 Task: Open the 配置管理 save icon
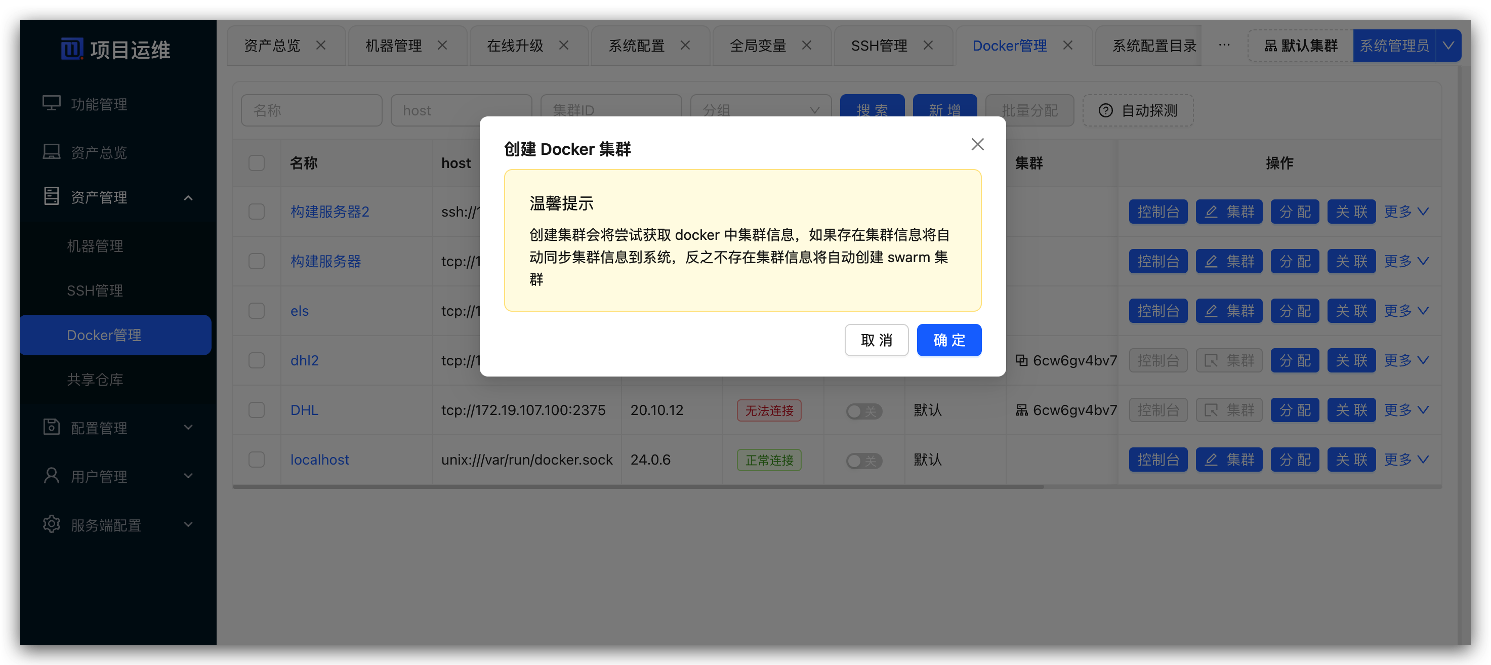point(52,427)
